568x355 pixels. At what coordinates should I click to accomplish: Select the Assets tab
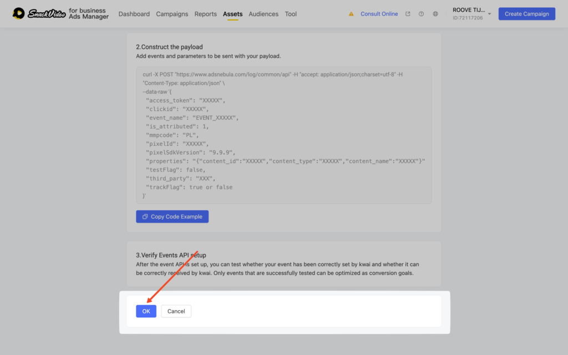(x=232, y=14)
